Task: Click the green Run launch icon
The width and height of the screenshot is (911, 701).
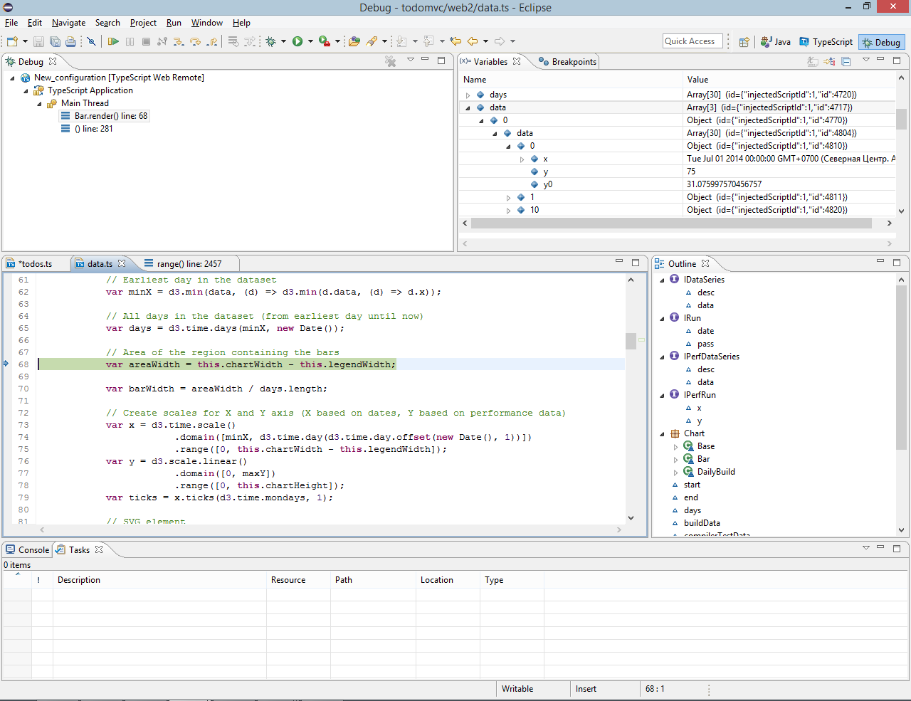Action: coord(297,41)
